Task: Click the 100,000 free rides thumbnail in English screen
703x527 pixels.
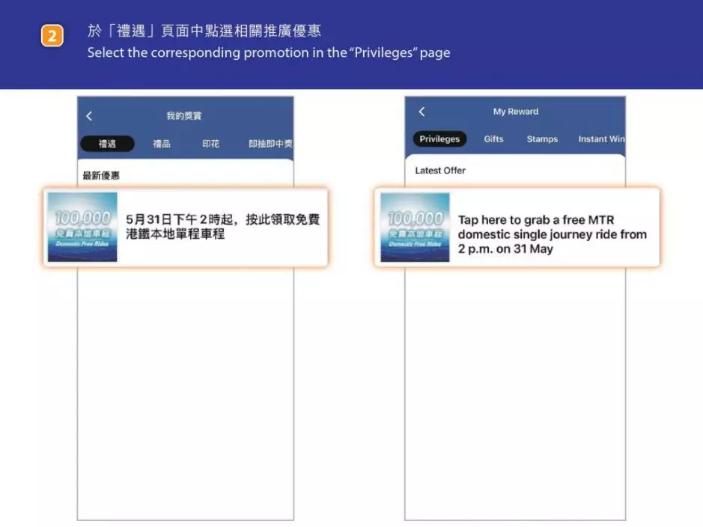Action: pyautogui.click(x=415, y=227)
